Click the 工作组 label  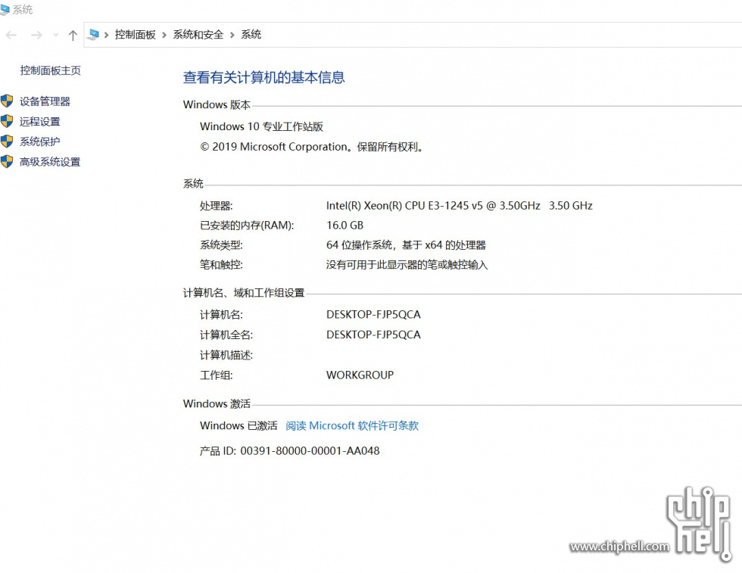point(217,375)
